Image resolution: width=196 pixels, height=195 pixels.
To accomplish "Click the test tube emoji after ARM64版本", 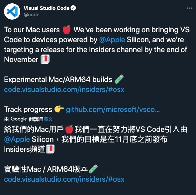I will [x=93, y=169].
